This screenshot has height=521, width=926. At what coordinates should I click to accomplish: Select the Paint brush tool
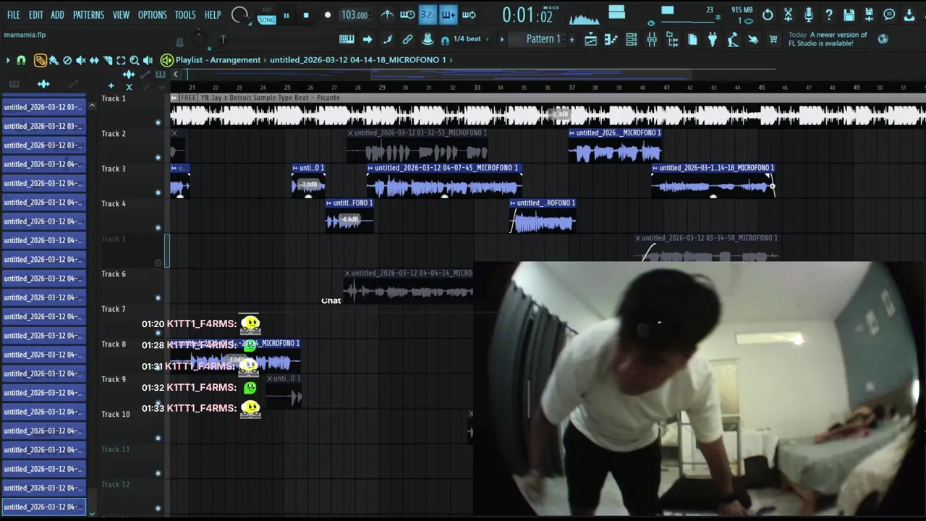point(54,60)
